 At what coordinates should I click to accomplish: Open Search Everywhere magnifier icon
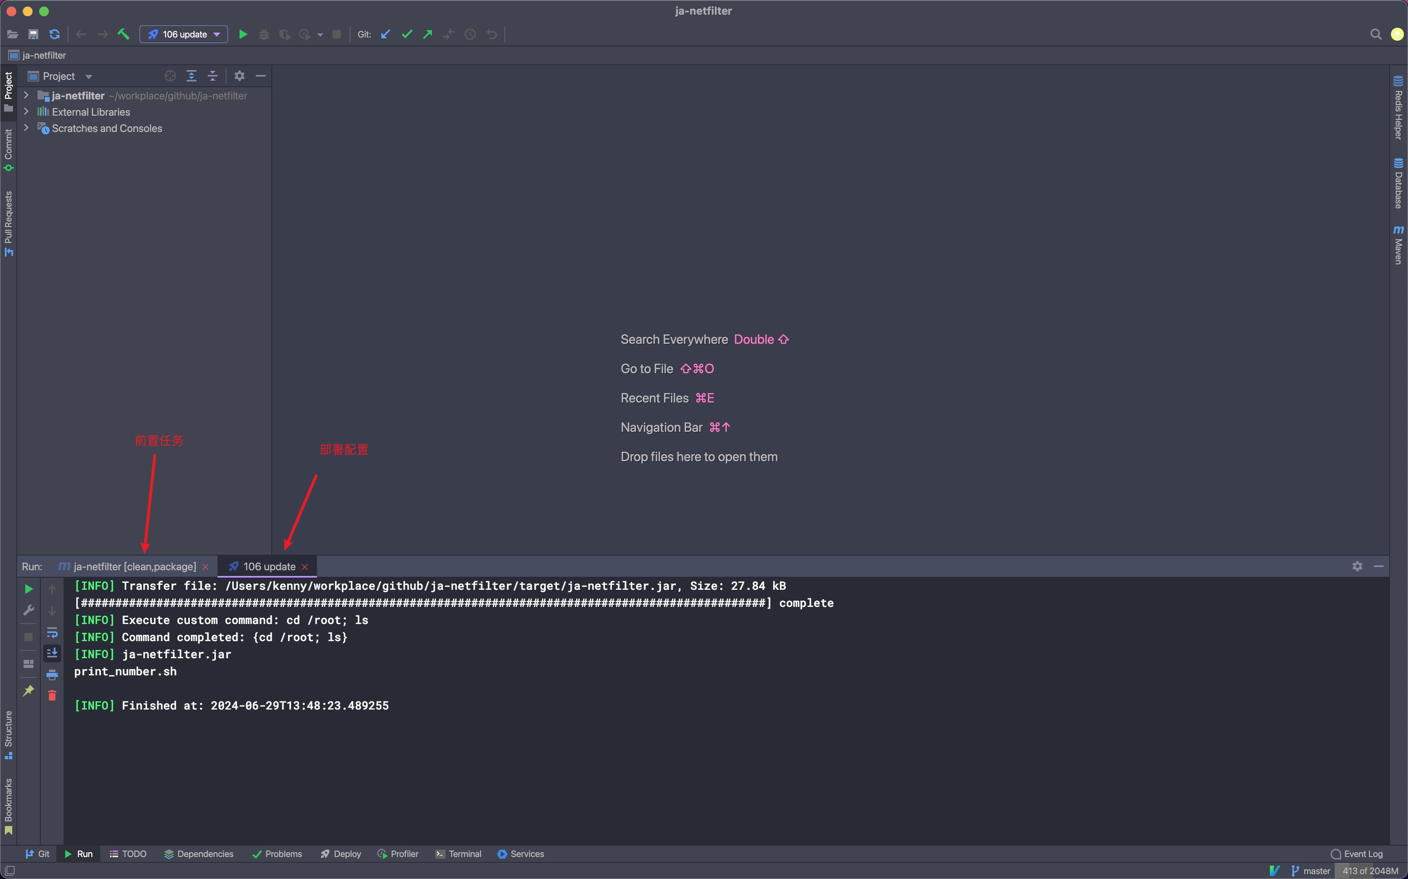pos(1375,34)
